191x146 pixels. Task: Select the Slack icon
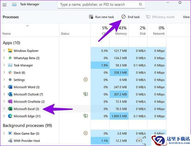(10, 72)
